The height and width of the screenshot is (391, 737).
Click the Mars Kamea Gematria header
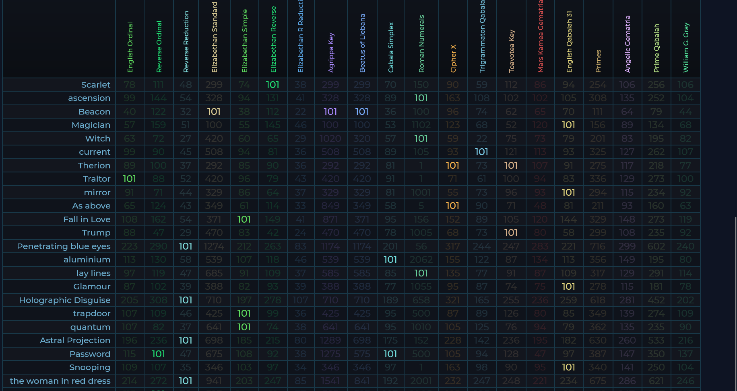540,36
